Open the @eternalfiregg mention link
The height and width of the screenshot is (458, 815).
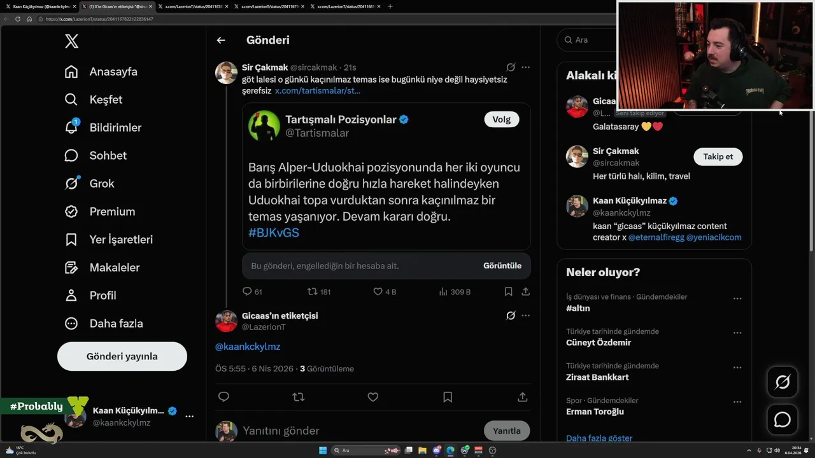[656, 237]
